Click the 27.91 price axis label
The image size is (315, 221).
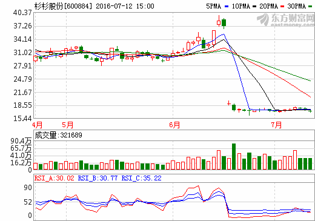point(22,65)
